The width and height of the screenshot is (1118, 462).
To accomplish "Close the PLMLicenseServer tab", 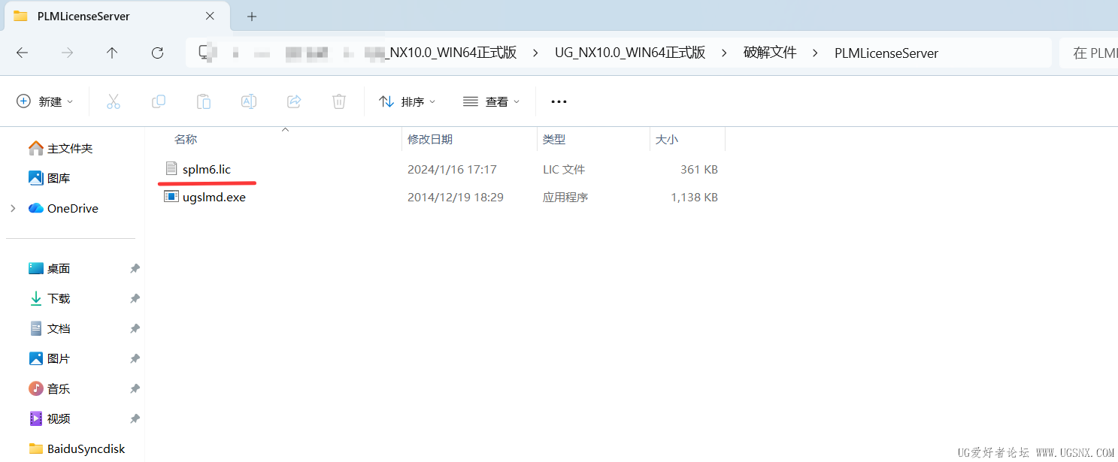I will point(210,16).
